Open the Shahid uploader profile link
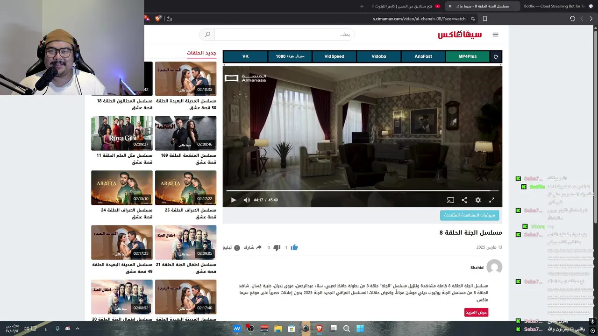 pyautogui.click(x=477, y=268)
